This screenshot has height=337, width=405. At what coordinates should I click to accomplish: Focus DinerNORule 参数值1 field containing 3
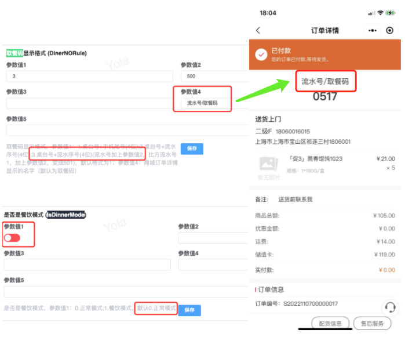pyautogui.click(x=90, y=77)
